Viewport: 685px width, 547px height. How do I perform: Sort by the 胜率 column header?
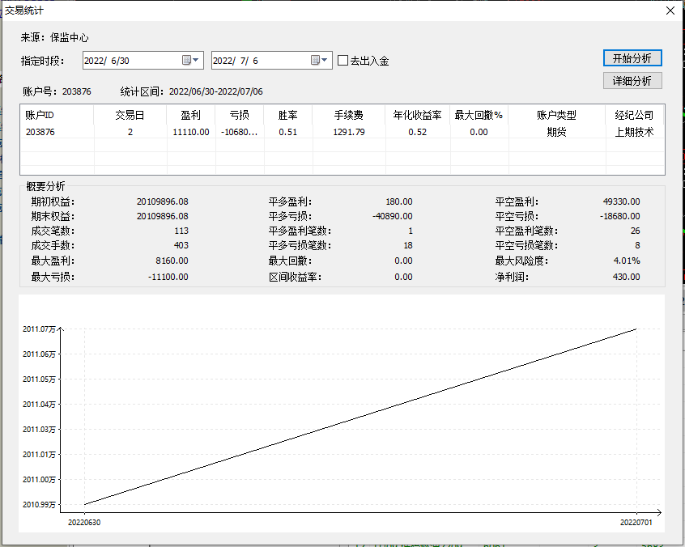(x=287, y=115)
